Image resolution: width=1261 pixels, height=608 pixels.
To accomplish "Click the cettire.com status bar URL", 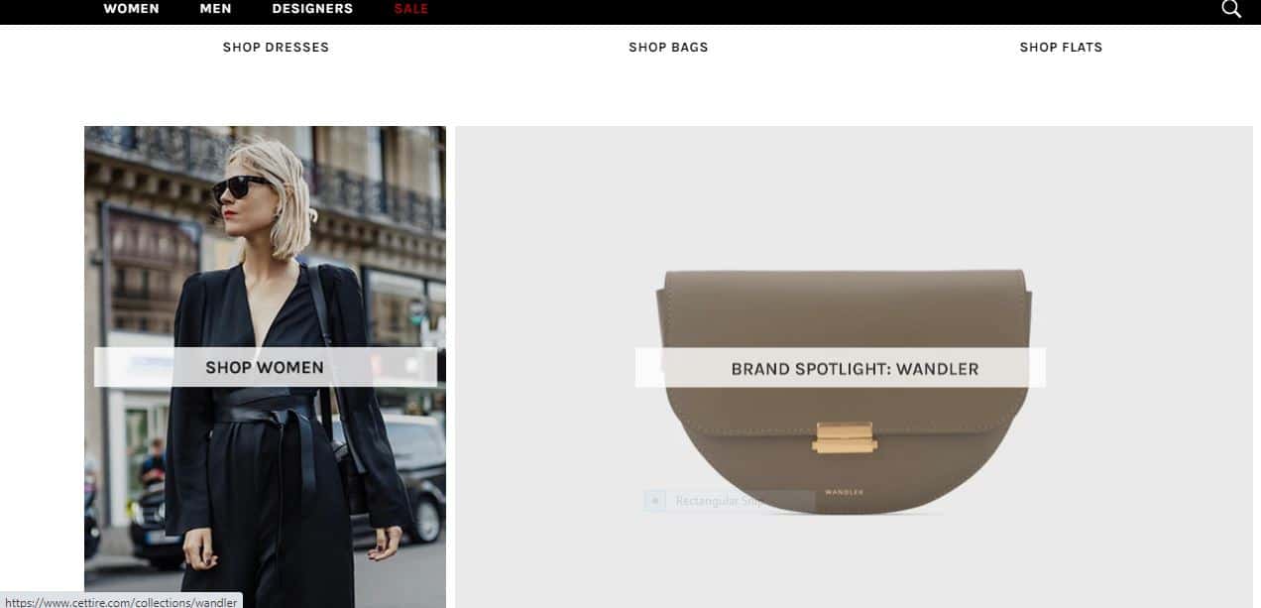I will click(x=121, y=601).
